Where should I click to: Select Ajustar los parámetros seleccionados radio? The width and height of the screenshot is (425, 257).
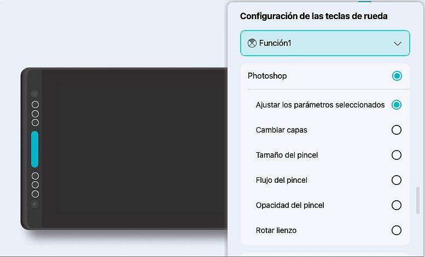coord(397,105)
